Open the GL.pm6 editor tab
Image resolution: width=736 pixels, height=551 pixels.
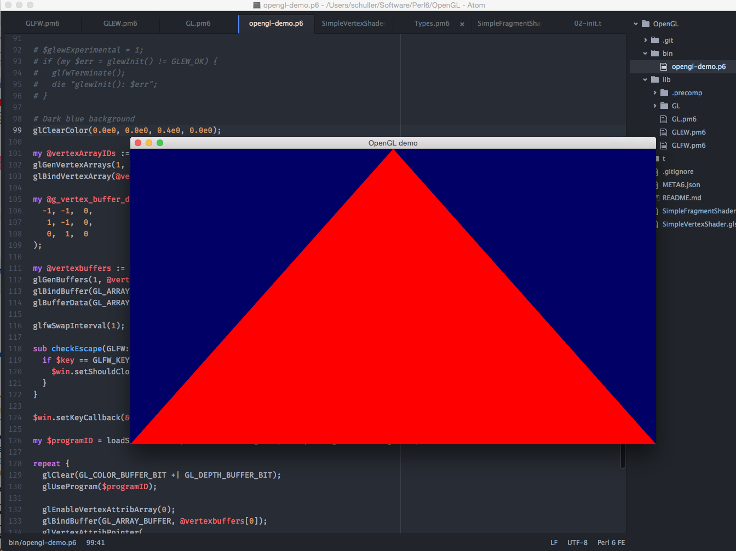coord(198,24)
